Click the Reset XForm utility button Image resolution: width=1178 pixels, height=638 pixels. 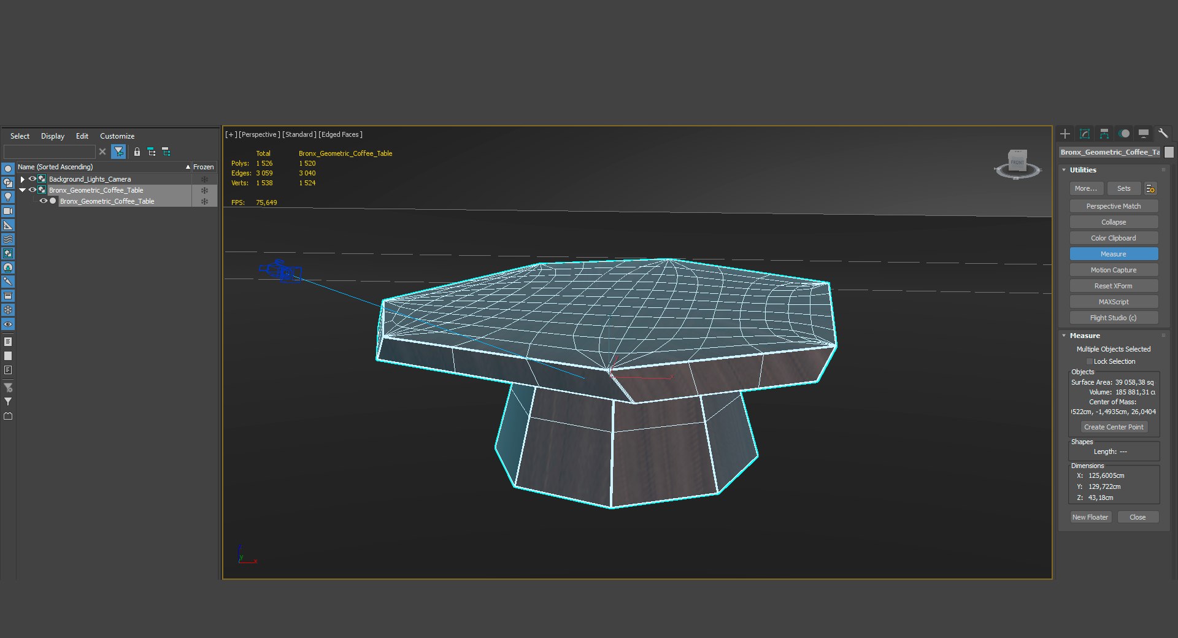coord(1114,286)
